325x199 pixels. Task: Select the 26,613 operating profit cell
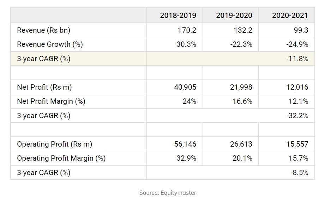(x=241, y=144)
